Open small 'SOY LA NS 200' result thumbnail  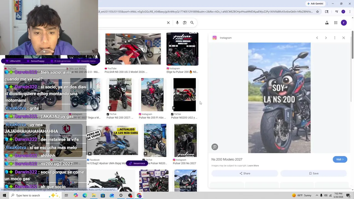(186, 181)
